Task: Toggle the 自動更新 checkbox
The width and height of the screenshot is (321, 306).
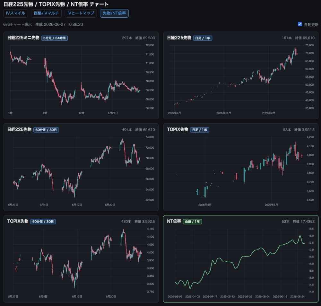Action: point(300,24)
